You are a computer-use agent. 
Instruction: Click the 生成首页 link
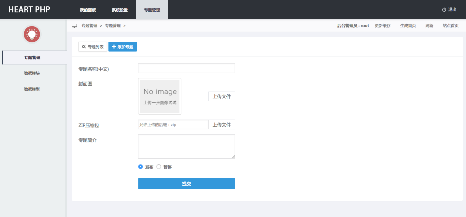[408, 26]
